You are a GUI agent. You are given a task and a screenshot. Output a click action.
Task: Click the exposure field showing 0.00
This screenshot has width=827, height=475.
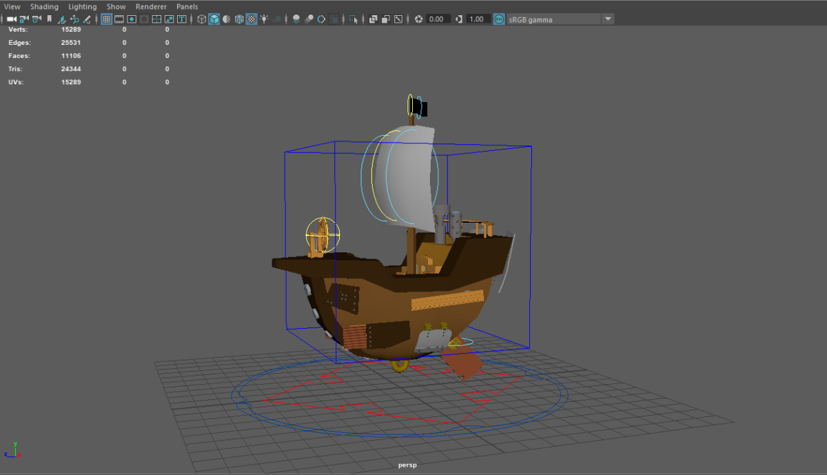pyautogui.click(x=437, y=19)
